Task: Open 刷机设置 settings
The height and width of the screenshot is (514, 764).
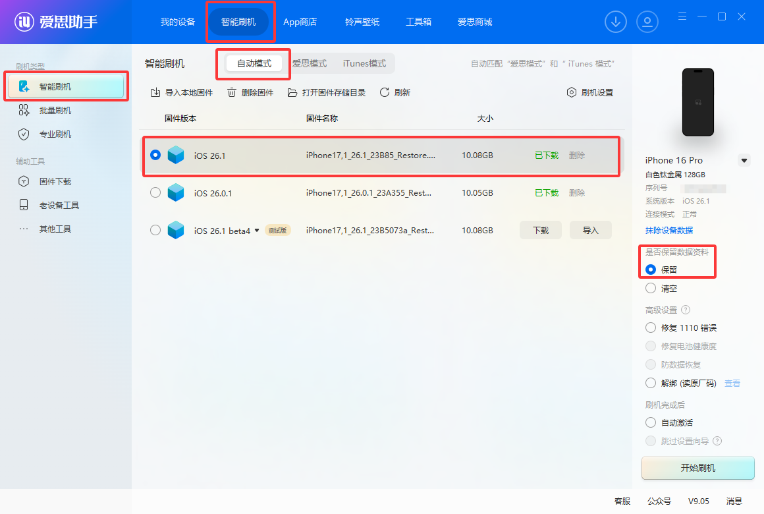Action: [x=590, y=92]
